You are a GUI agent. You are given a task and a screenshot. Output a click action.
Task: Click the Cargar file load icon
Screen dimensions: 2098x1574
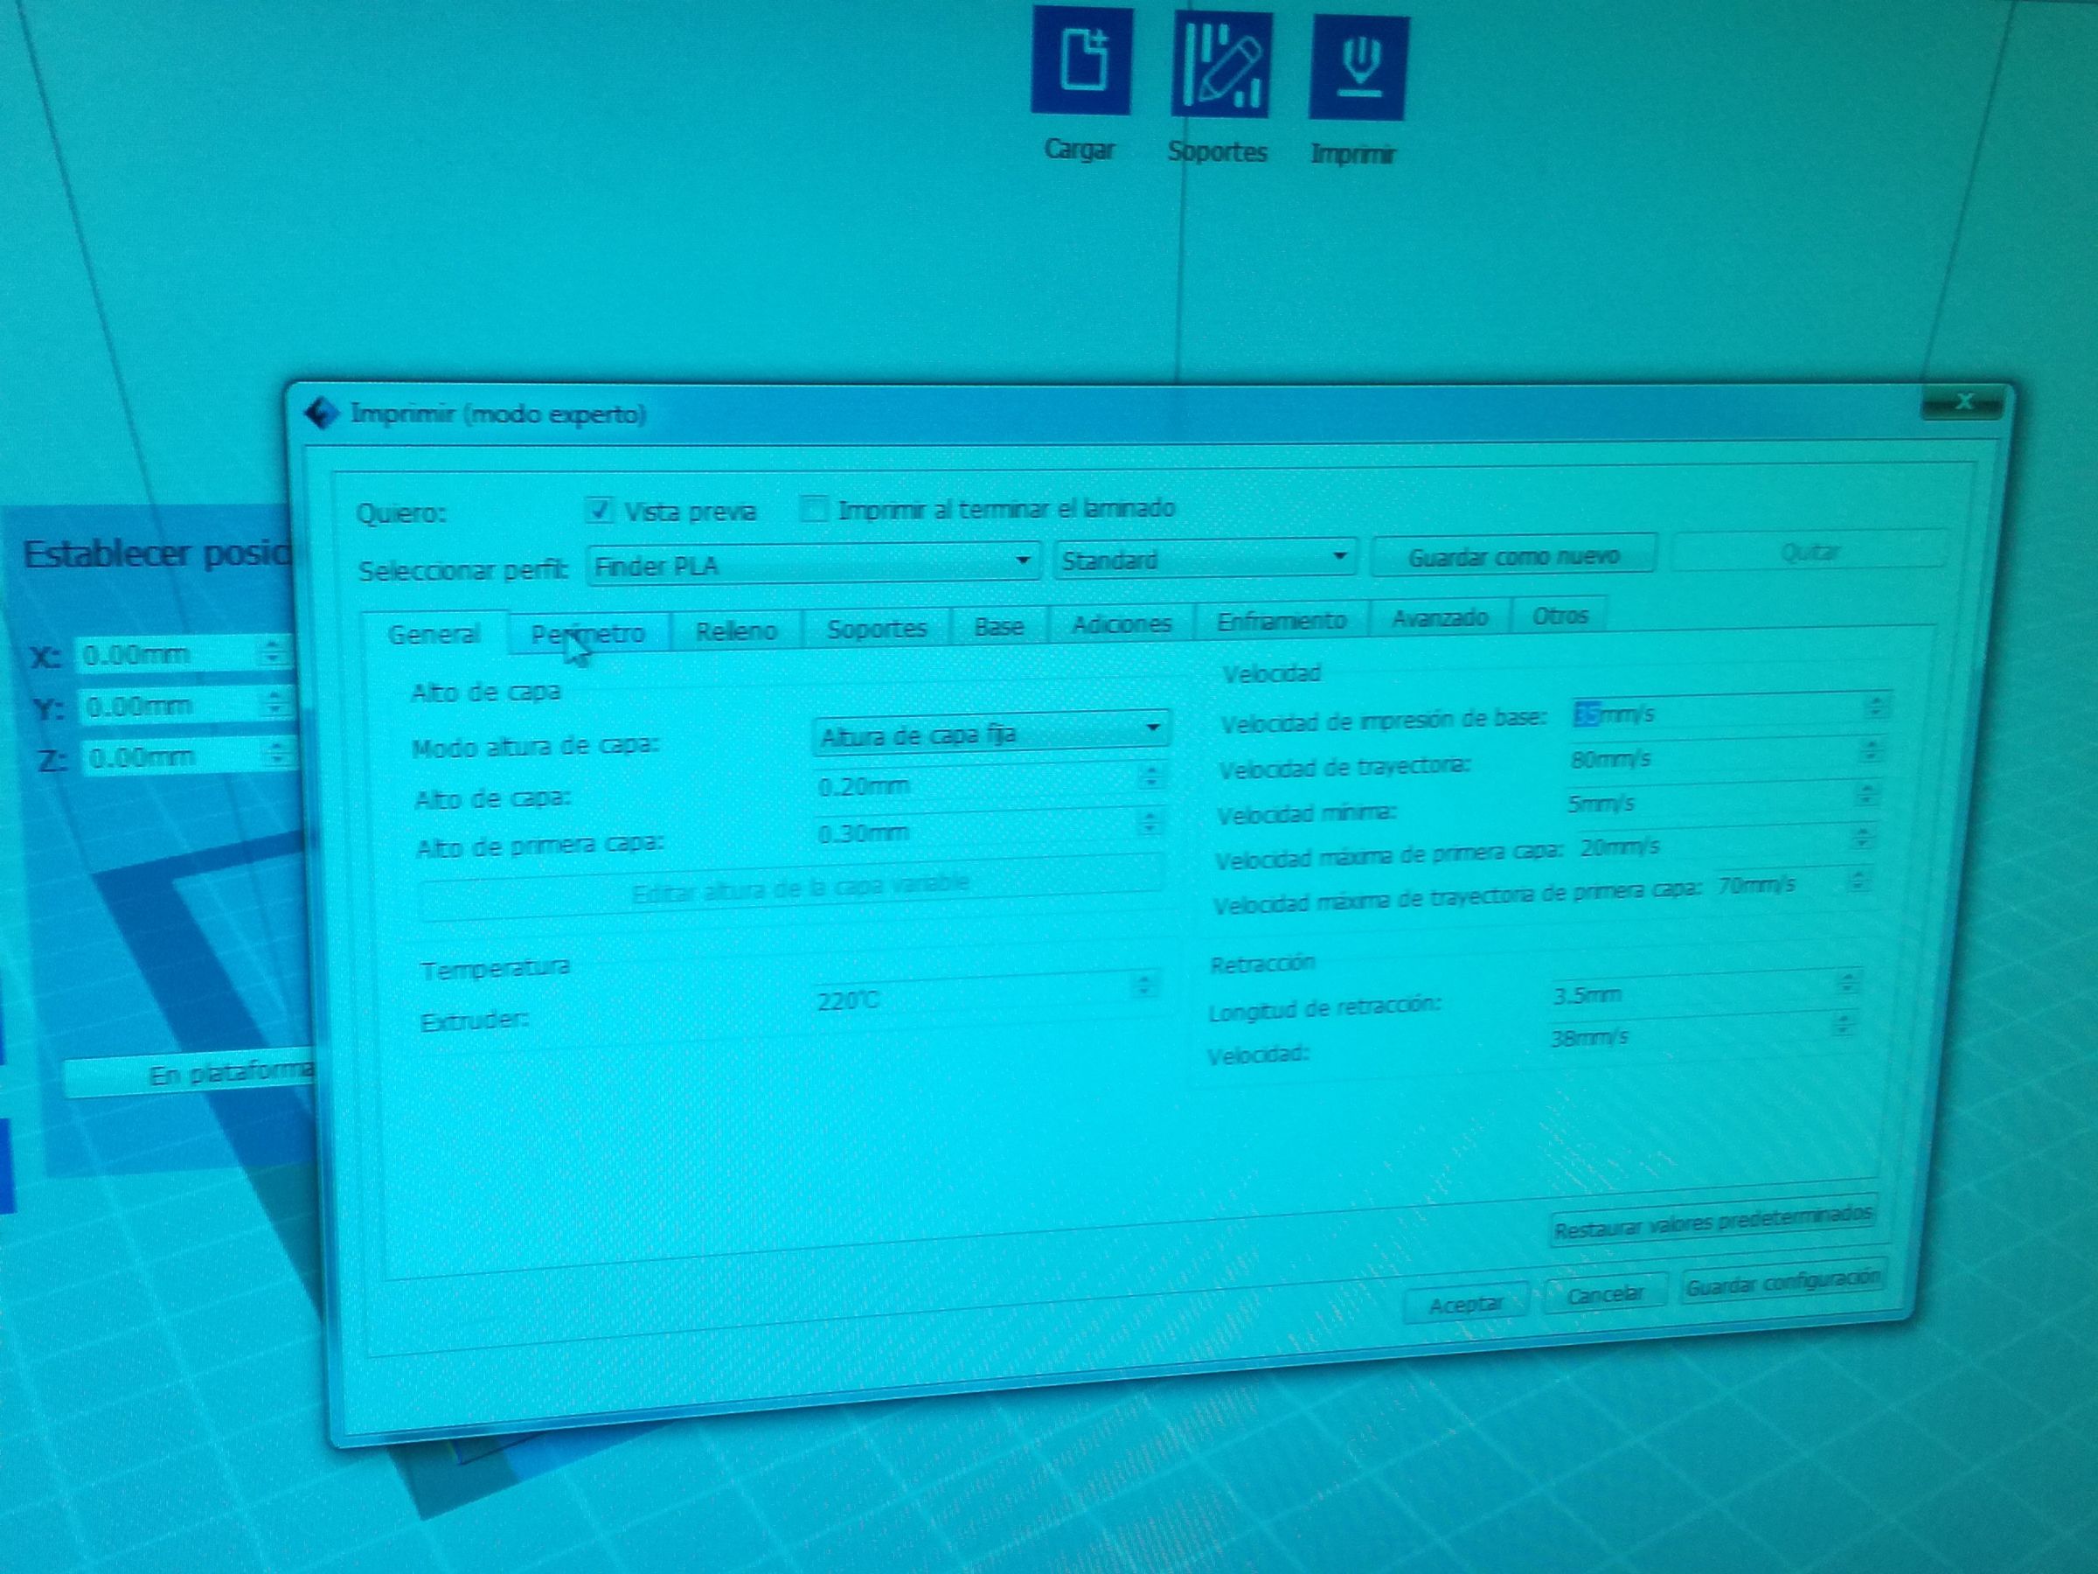1081,60
